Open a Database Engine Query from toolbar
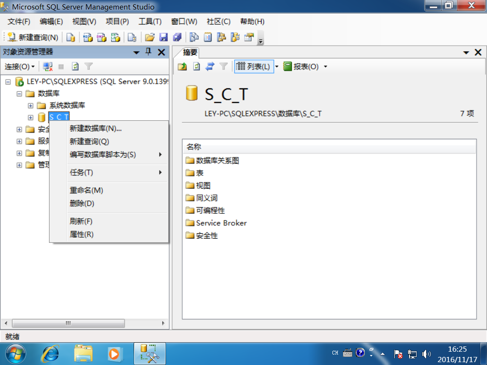This screenshot has height=365, width=487. [71, 38]
